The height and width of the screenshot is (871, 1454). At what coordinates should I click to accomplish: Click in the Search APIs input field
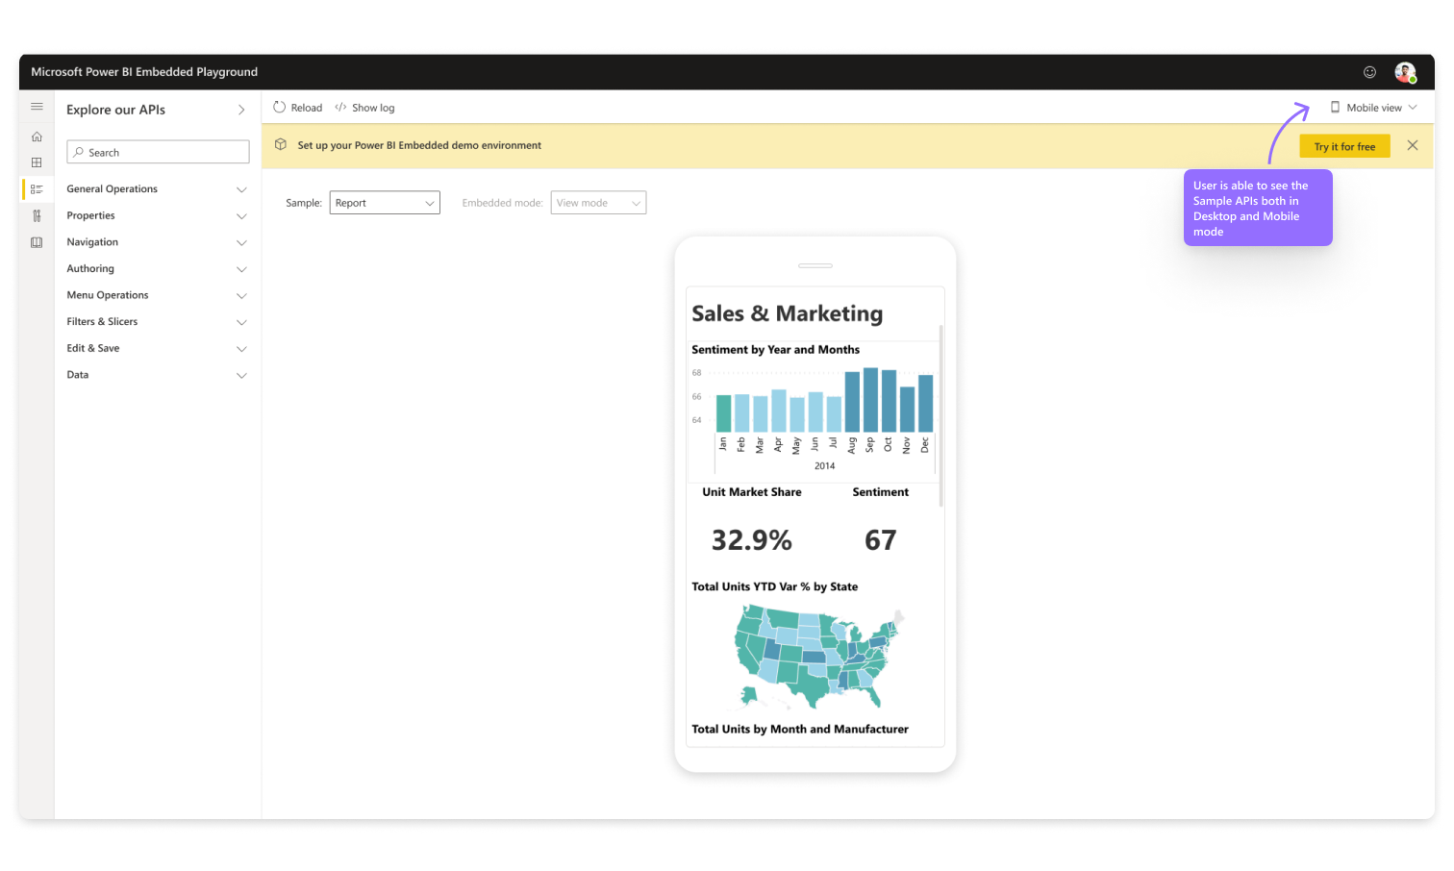pyautogui.click(x=158, y=152)
